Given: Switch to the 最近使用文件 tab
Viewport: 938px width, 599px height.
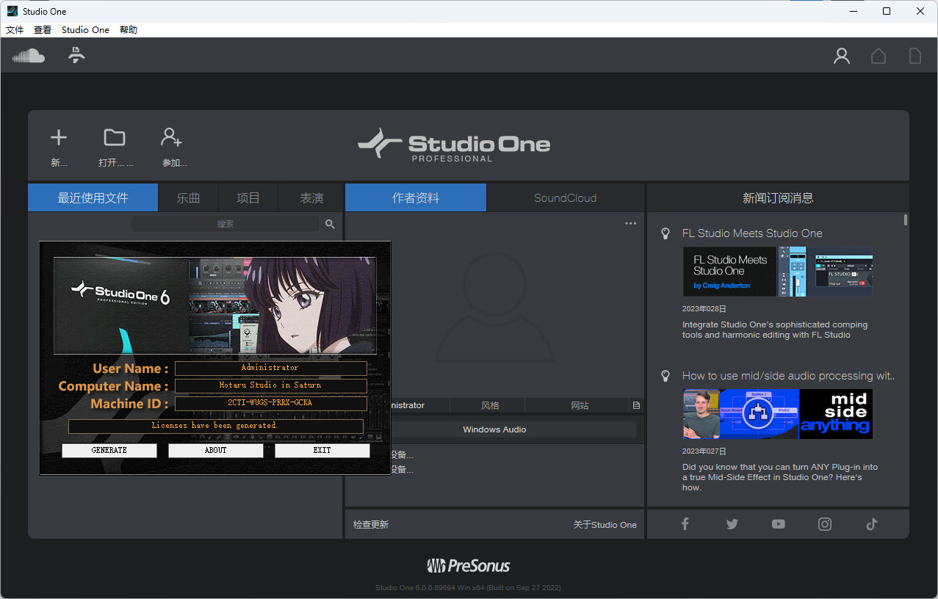Looking at the screenshot, I should click(93, 197).
